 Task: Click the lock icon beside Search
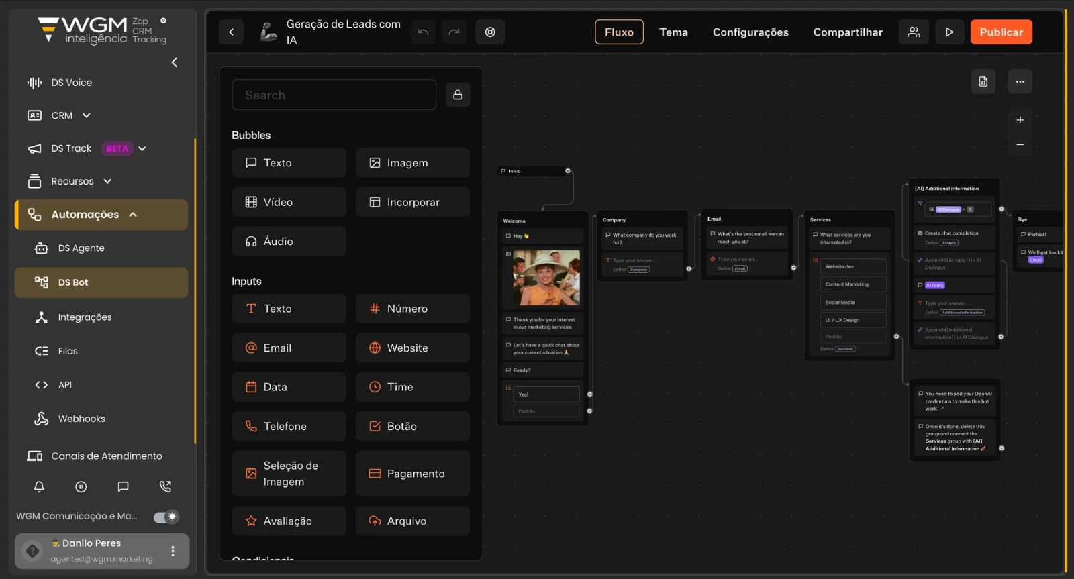click(458, 95)
